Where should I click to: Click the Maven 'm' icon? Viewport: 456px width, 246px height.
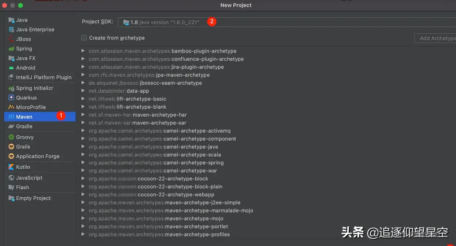click(x=11, y=117)
